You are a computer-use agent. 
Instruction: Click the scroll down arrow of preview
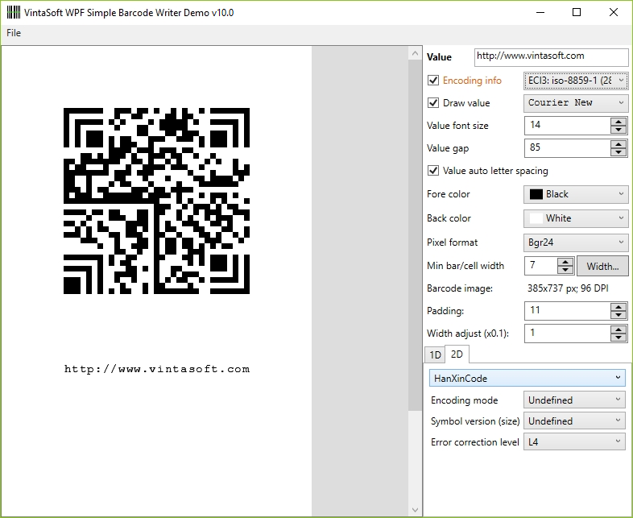pyautogui.click(x=415, y=509)
